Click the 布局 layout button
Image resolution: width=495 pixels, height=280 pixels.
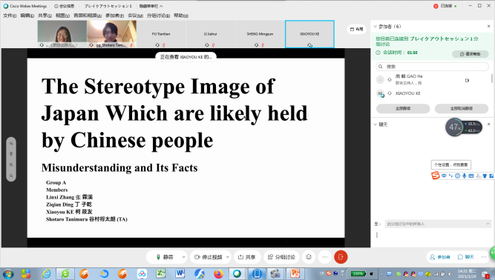357,29
